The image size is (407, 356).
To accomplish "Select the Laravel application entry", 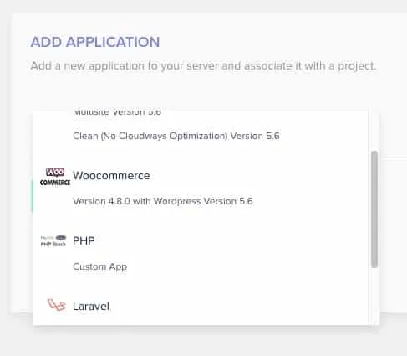I will [x=91, y=307].
